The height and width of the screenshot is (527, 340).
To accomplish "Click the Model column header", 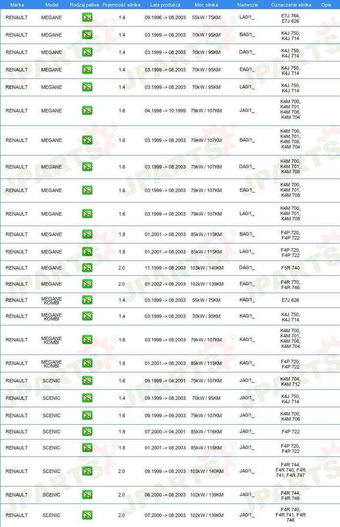I will [52, 5].
